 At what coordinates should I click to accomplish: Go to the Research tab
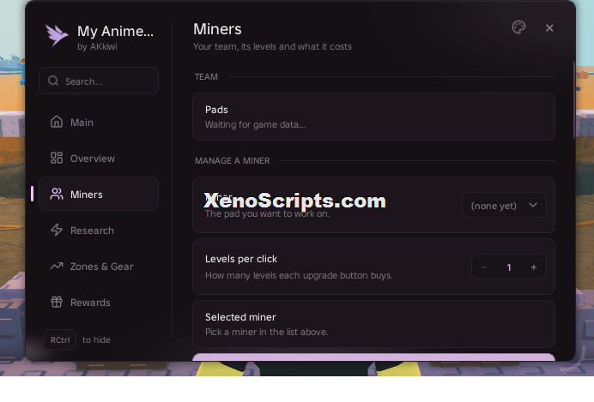[99, 230]
